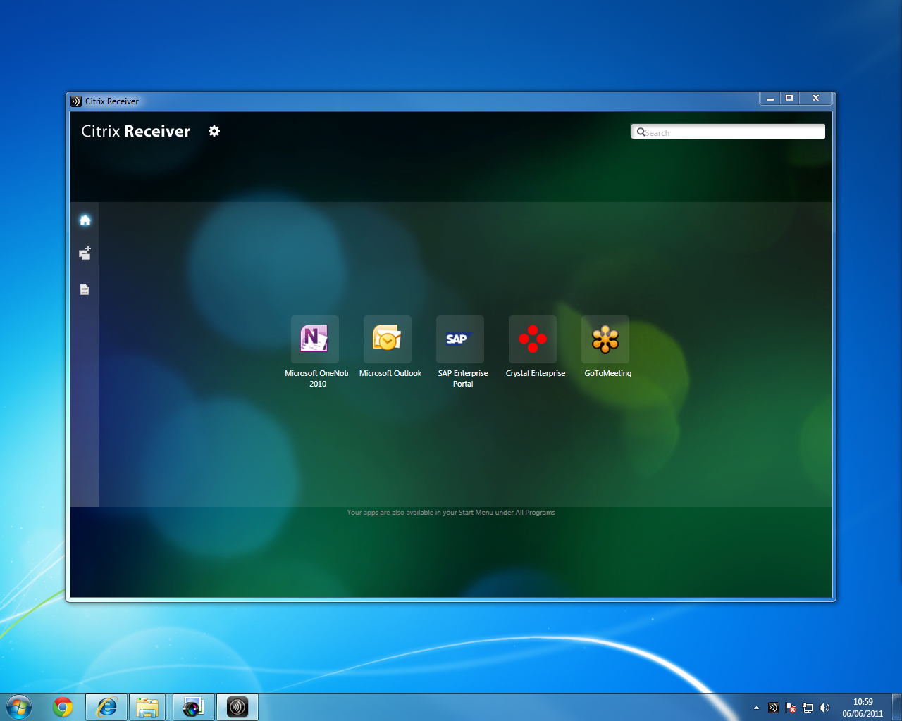
Task: Launch Microsoft Outlook app
Action: coord(388,339)
